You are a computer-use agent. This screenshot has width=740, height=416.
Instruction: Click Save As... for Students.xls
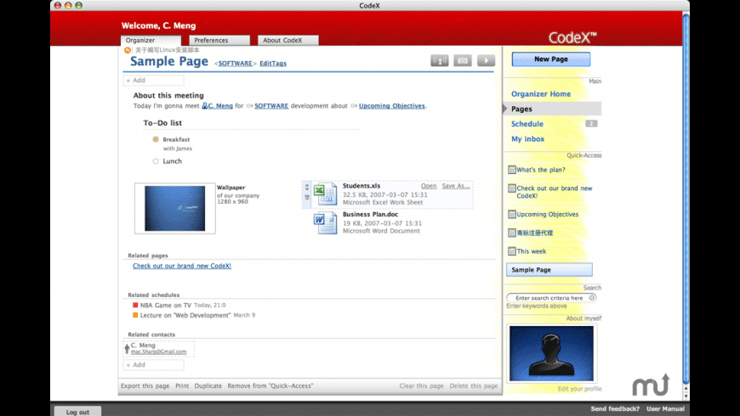(456, 186)
